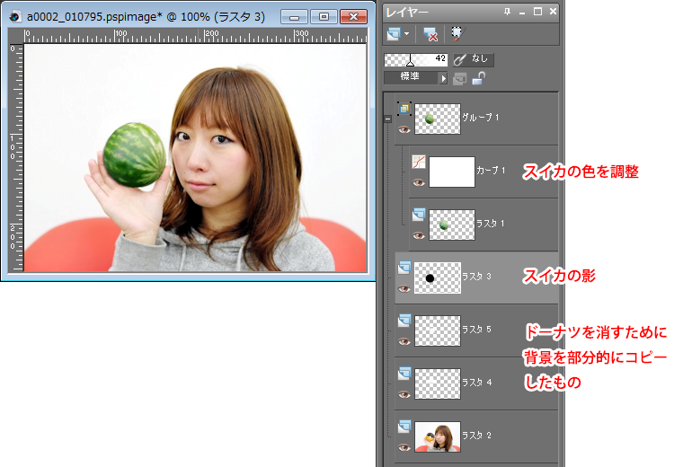The image size is (692, 467).
Task: Minimize the a0002_010795.pspimage window
Action: [294, 17]
